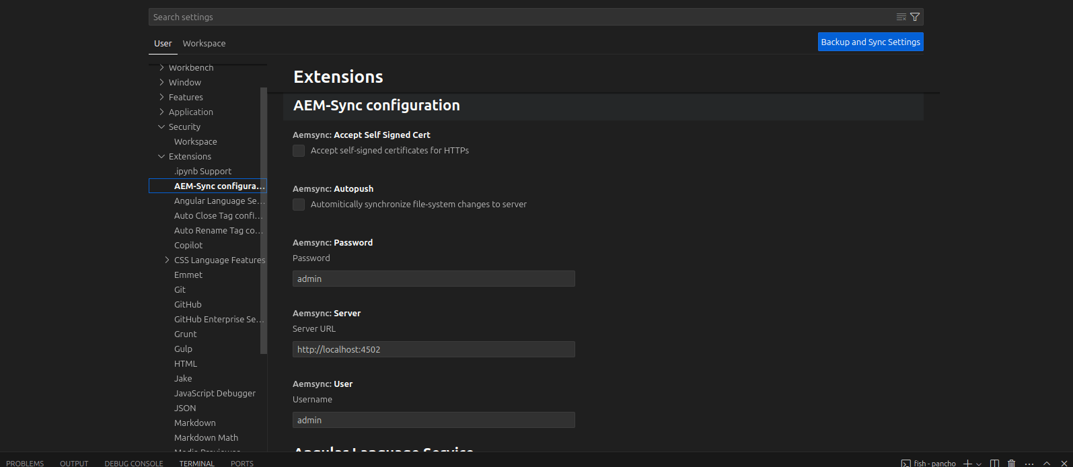Screen dimensions: 1073x467
Task: Select Workspace under Security in tree
Action: click(196, 141)
